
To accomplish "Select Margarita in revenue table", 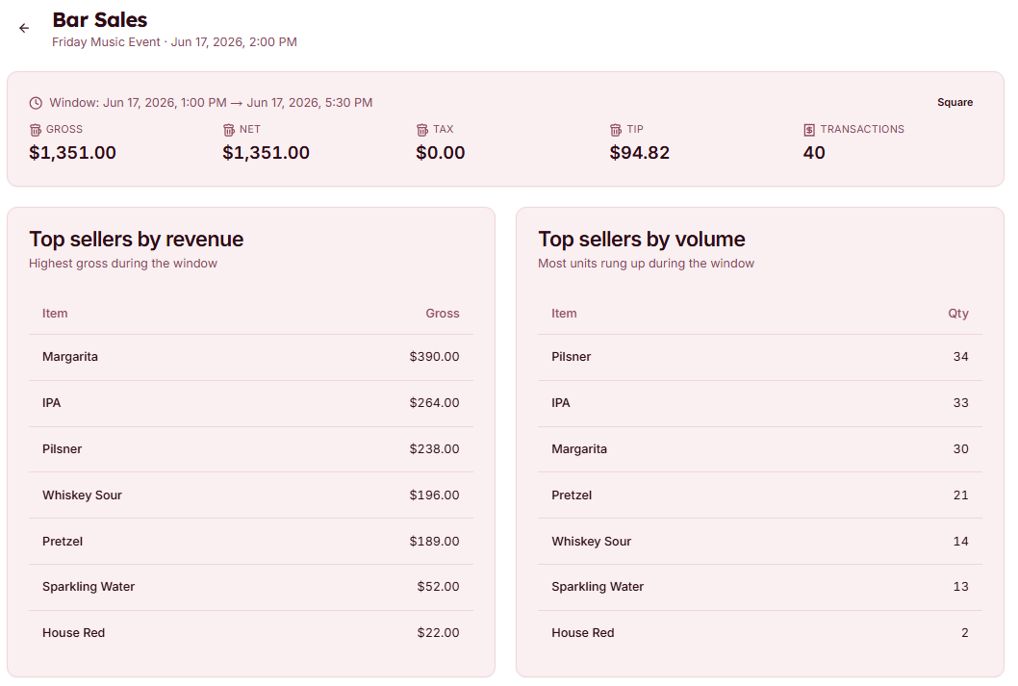I will pos(250,357).
